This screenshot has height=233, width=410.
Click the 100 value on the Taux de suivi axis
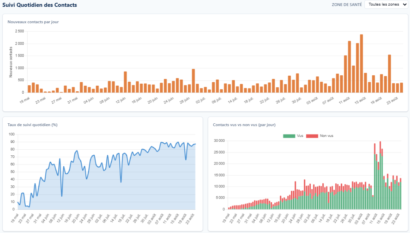tap(12, 134)
